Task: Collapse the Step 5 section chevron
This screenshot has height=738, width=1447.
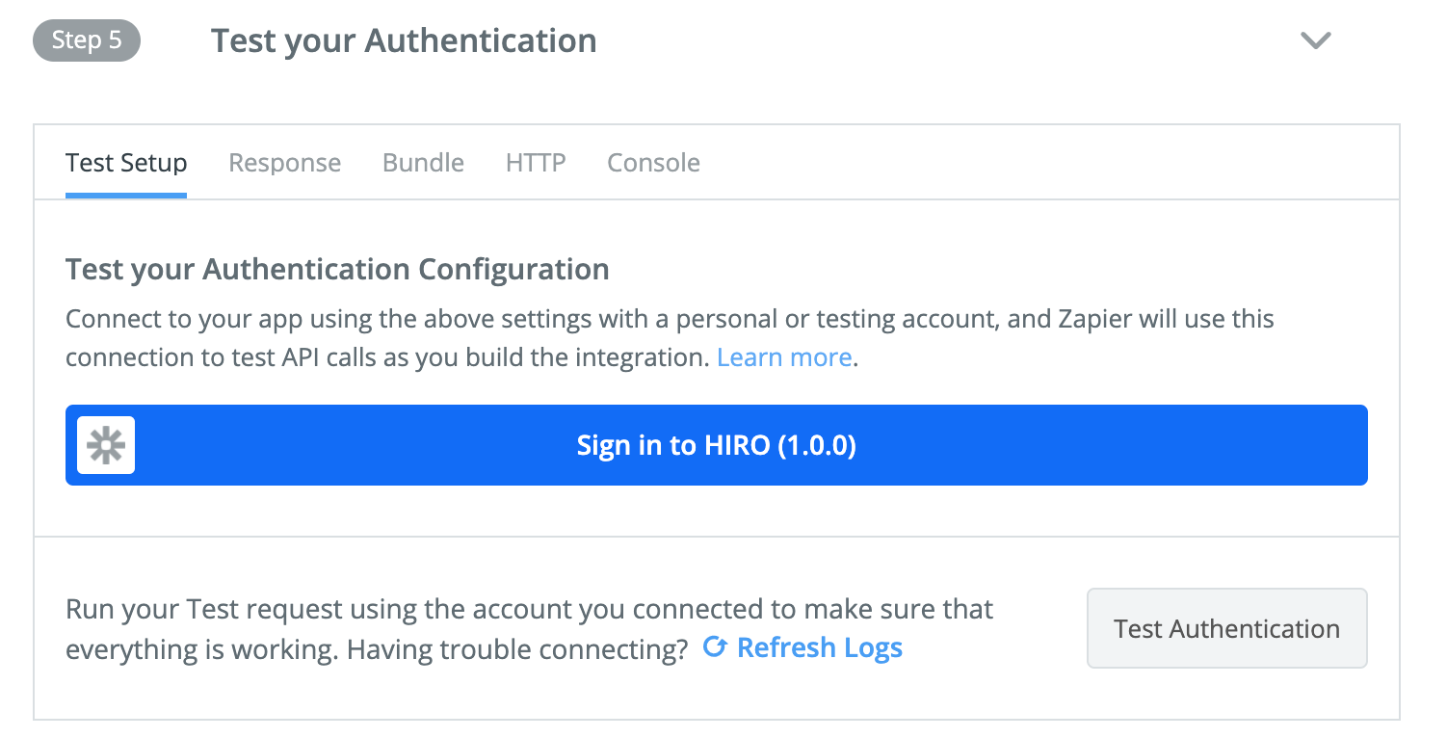Action: (1315, 40)
